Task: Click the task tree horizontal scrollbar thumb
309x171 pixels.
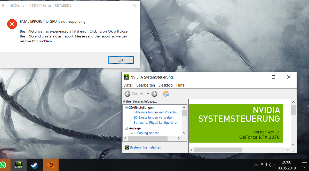Action: click(148, 138)
